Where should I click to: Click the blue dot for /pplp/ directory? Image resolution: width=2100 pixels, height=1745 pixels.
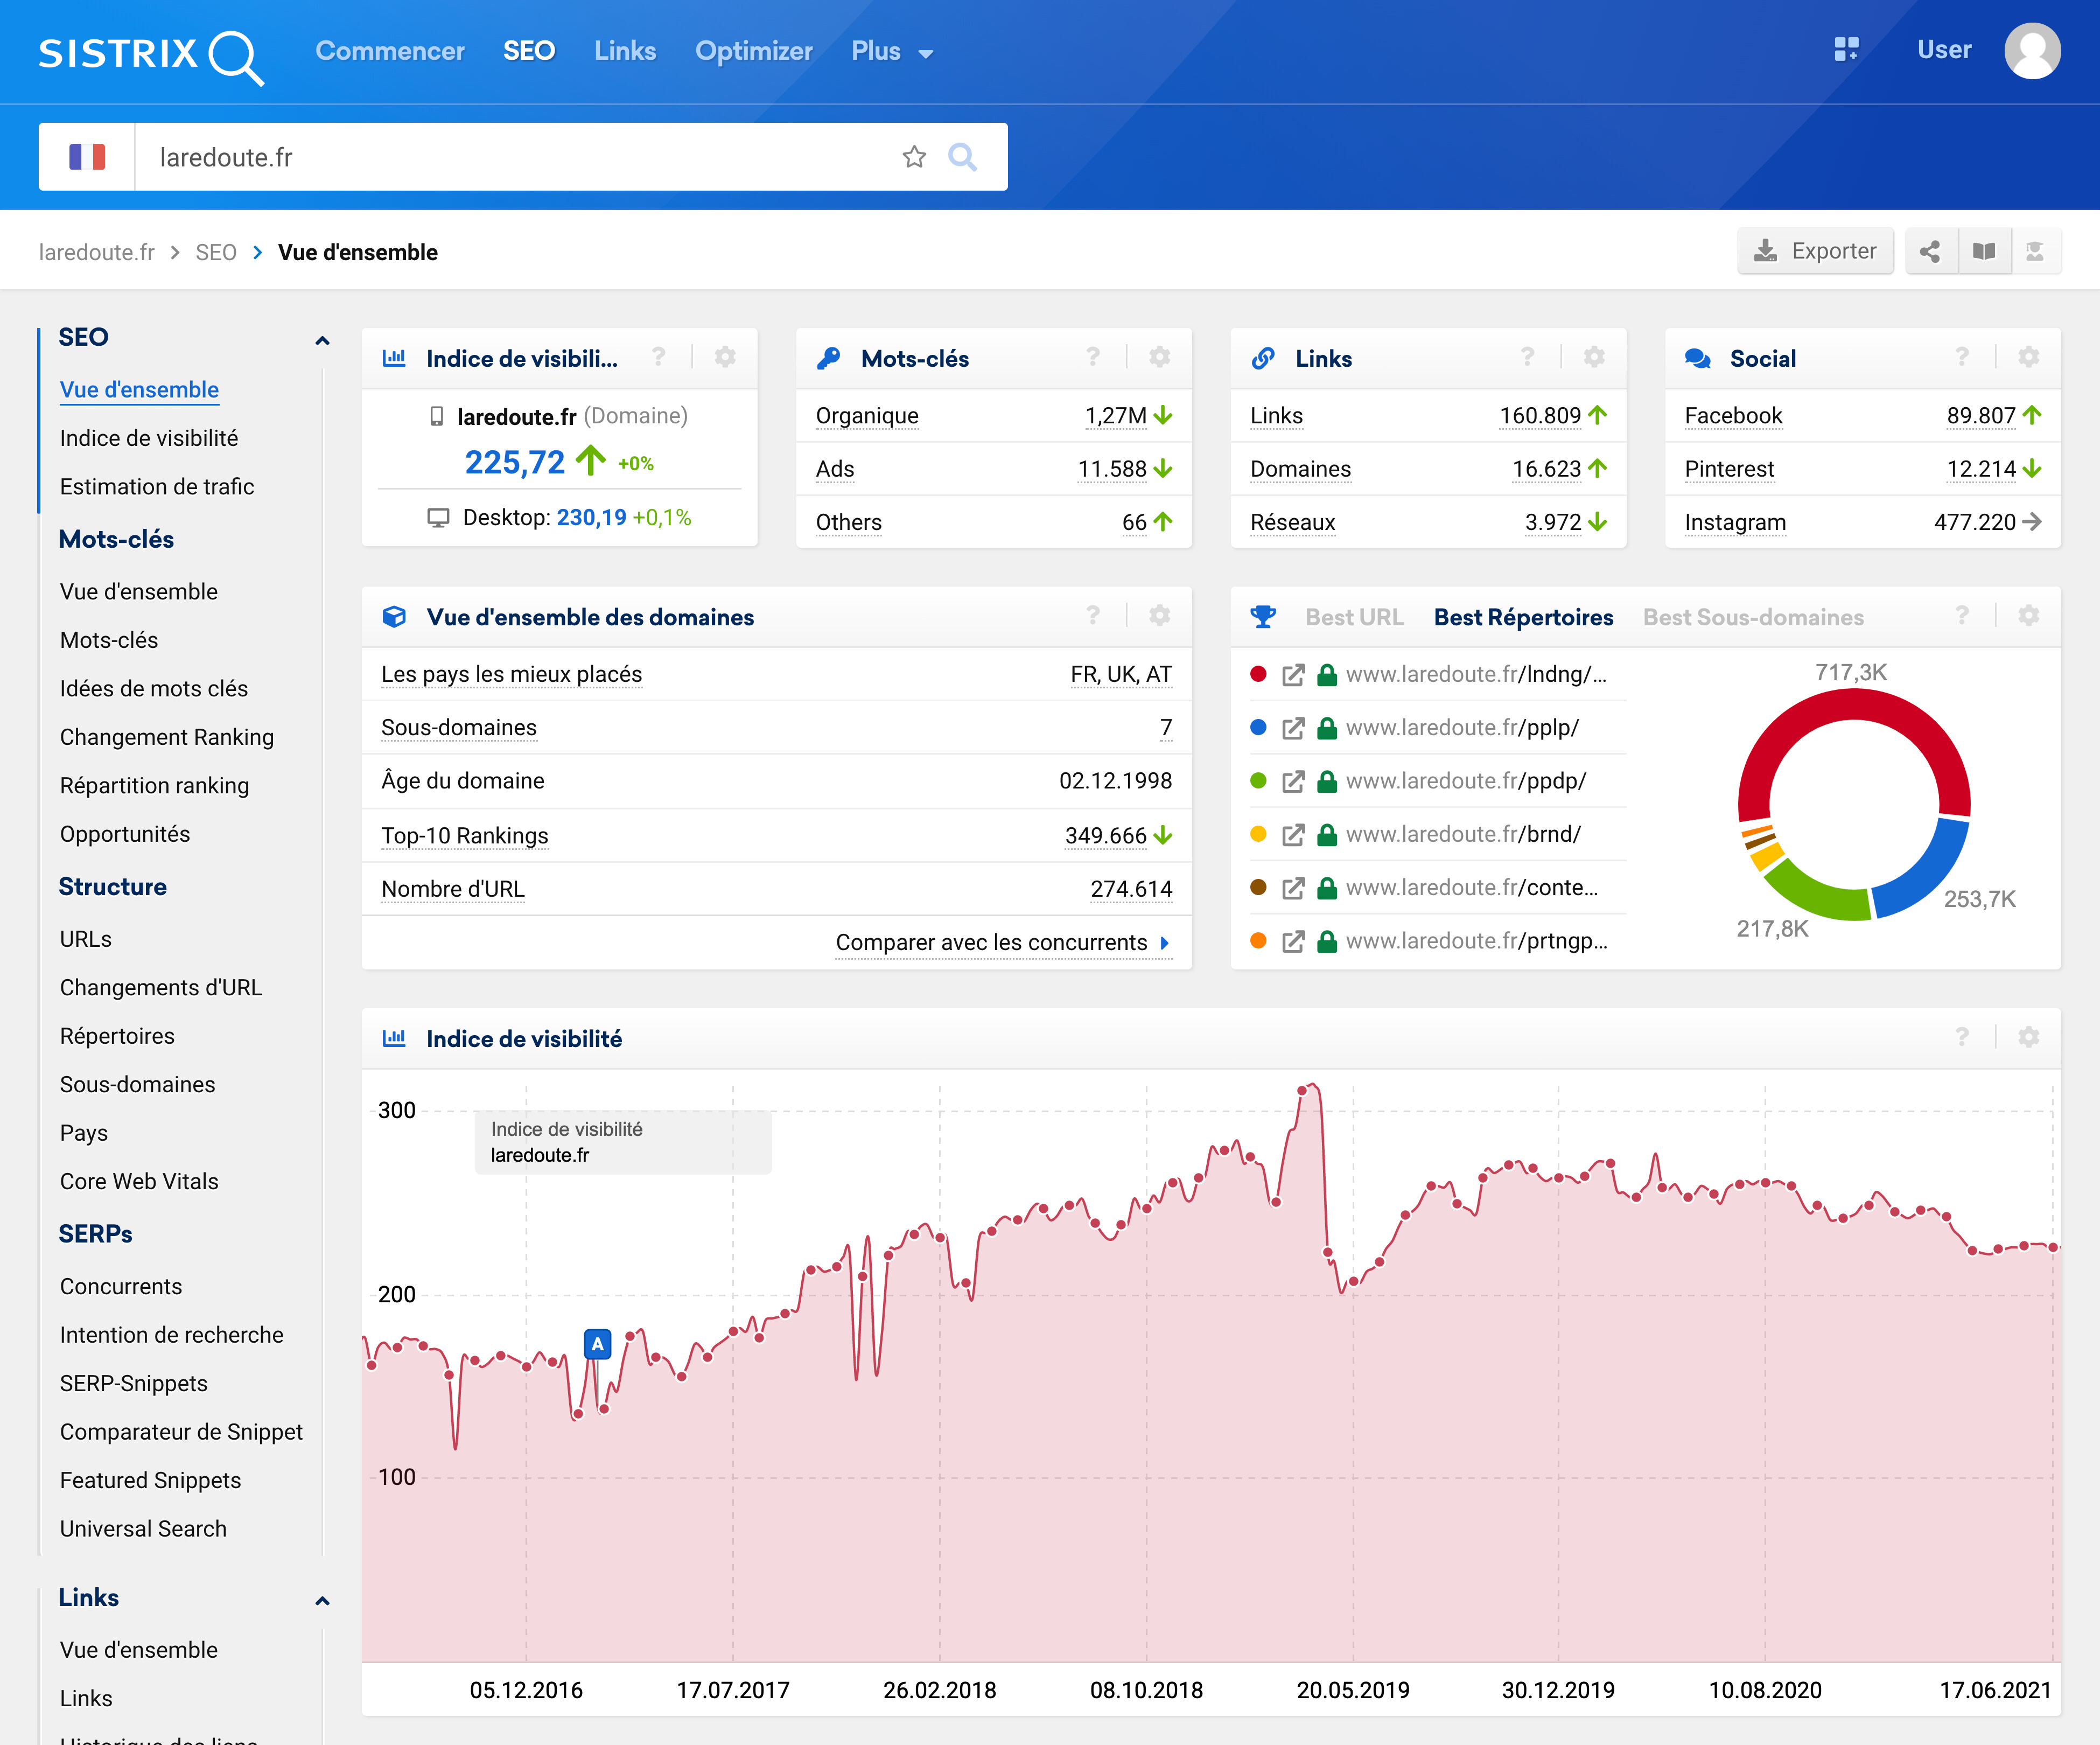pos(1259,727)
